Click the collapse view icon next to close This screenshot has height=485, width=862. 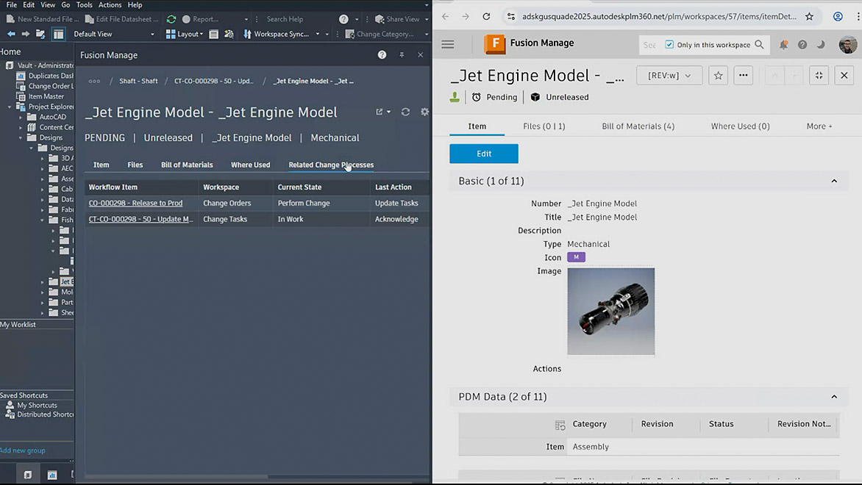click(819, 76)
